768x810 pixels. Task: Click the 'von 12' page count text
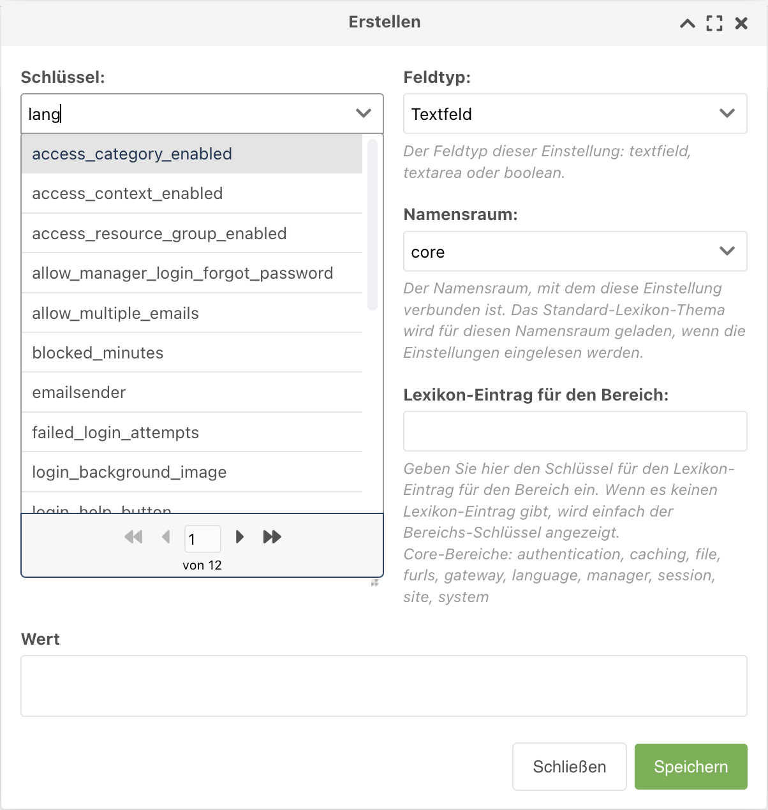[x=202, y=565]
